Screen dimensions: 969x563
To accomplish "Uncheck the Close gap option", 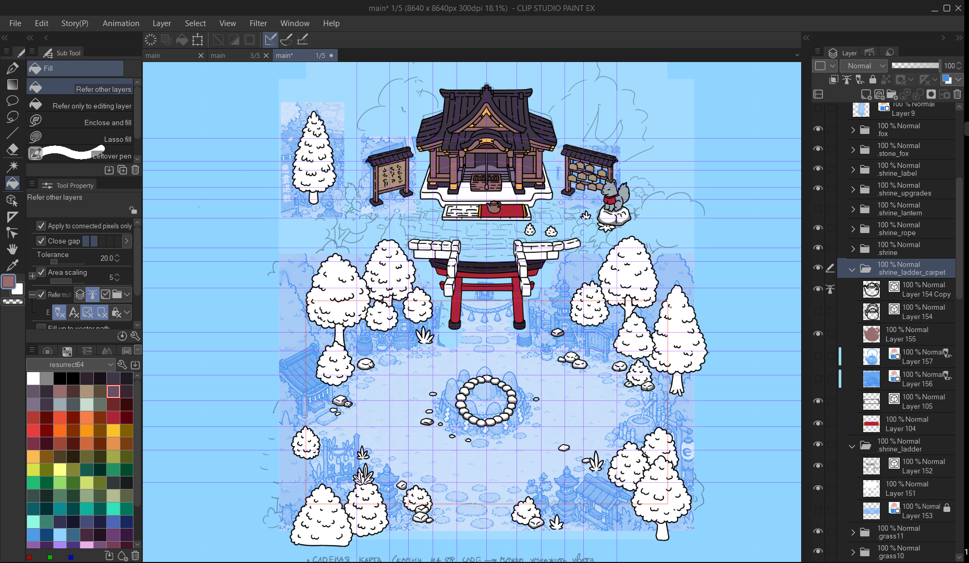I will (41, 241).
